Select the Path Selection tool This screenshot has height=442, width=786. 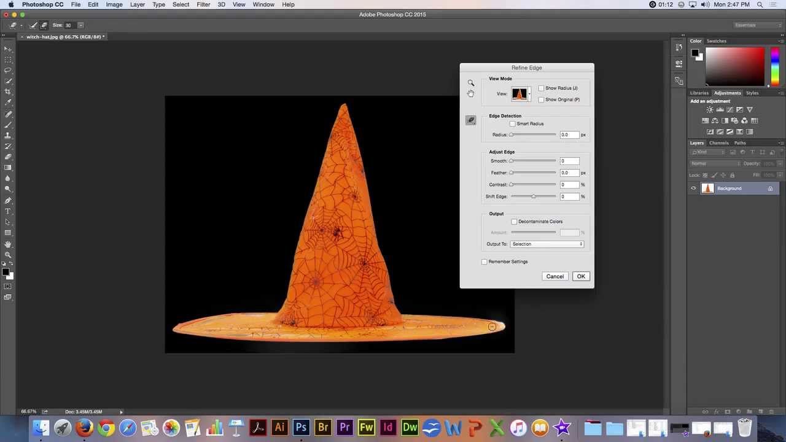pyautogui.click(x=8, y=222)
